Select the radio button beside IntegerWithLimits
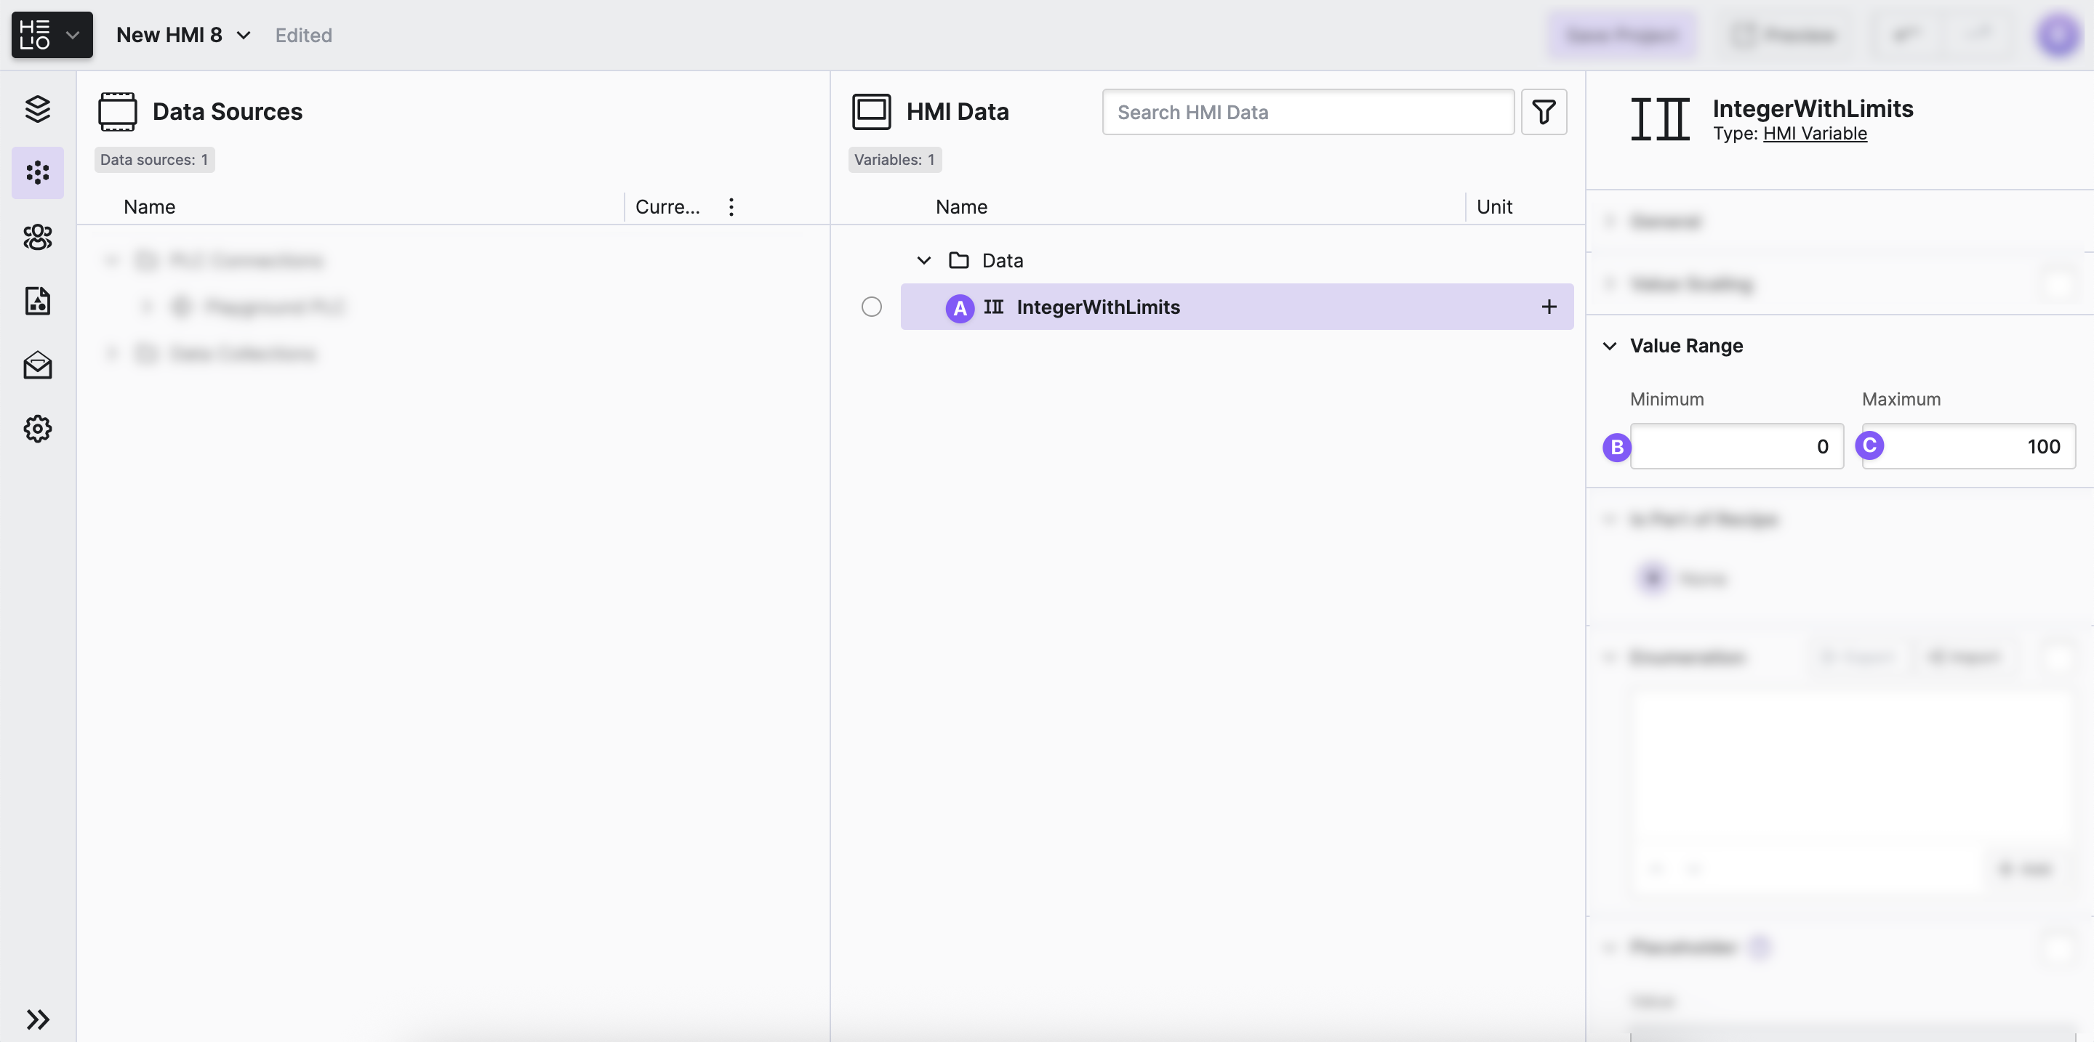This screenshot has width=2094, height=1042. [870, 306]
